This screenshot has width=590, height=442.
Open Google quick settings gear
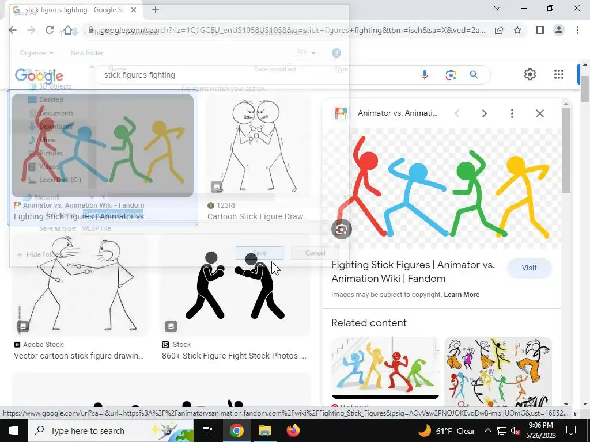coord(530,74)
